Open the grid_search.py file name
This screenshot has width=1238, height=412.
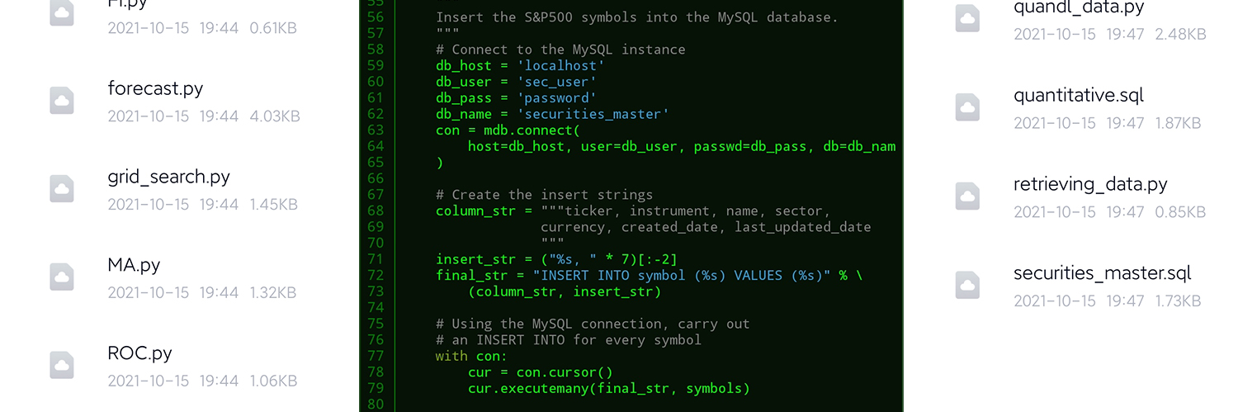(168, 177)
